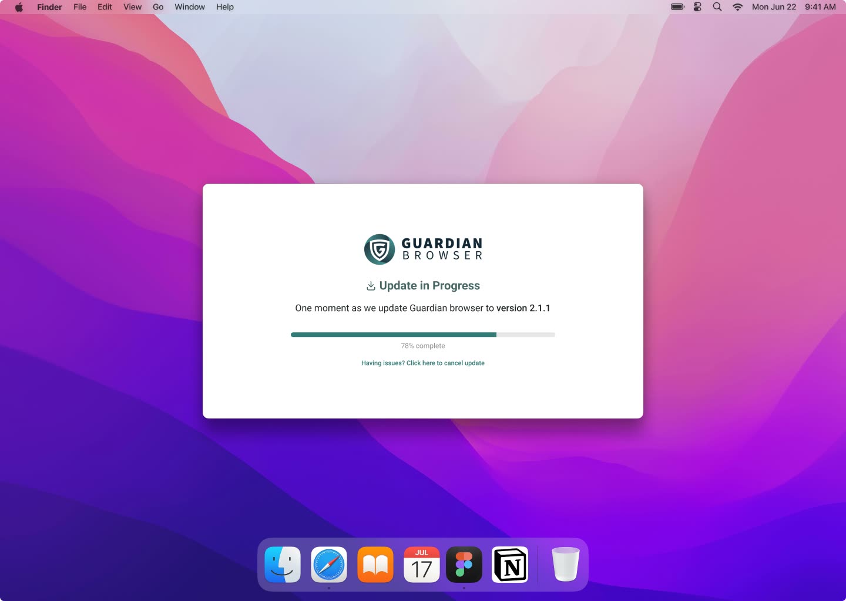This screenshot has height=601, width=846.
Task: Open Notion from the dock
Action: pos(510,565)
